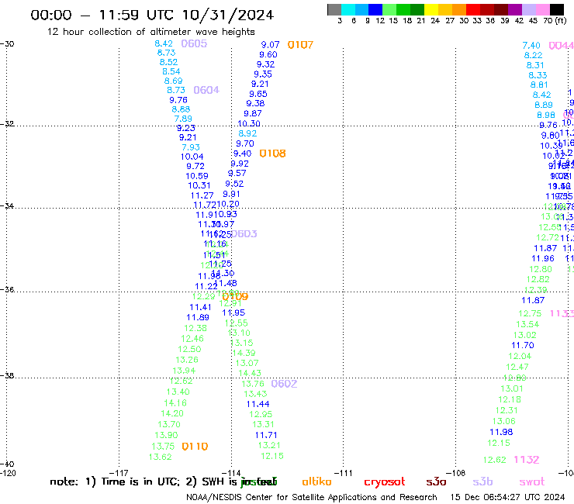This screenshot has width=574, height=504.
Task: Click the wave height value '7.89'
Action: (183, 119)
